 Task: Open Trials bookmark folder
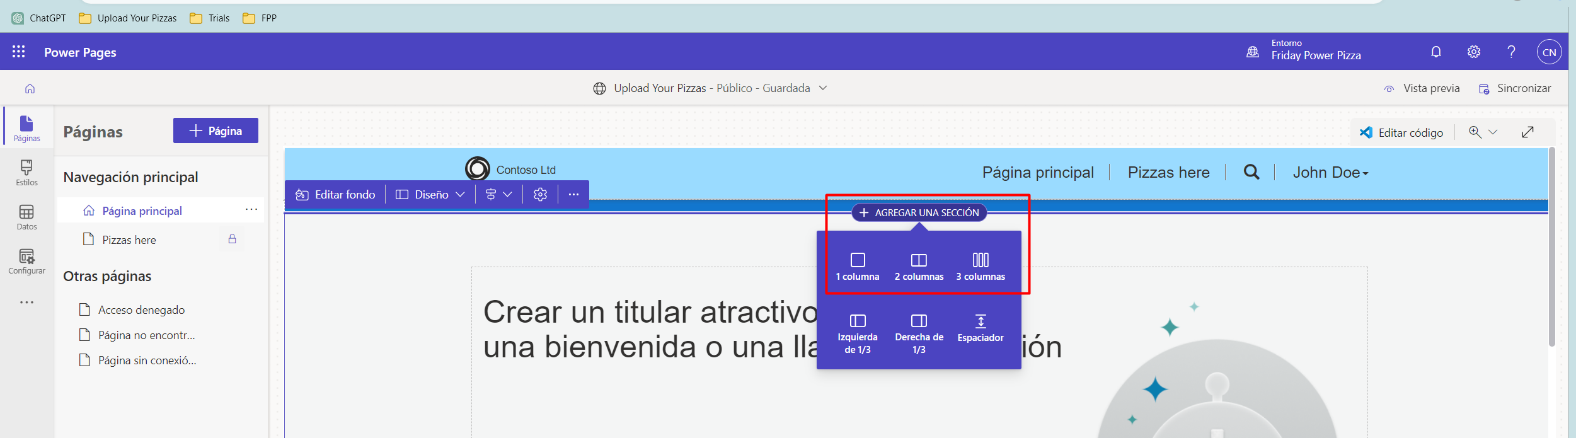point(210,18)
